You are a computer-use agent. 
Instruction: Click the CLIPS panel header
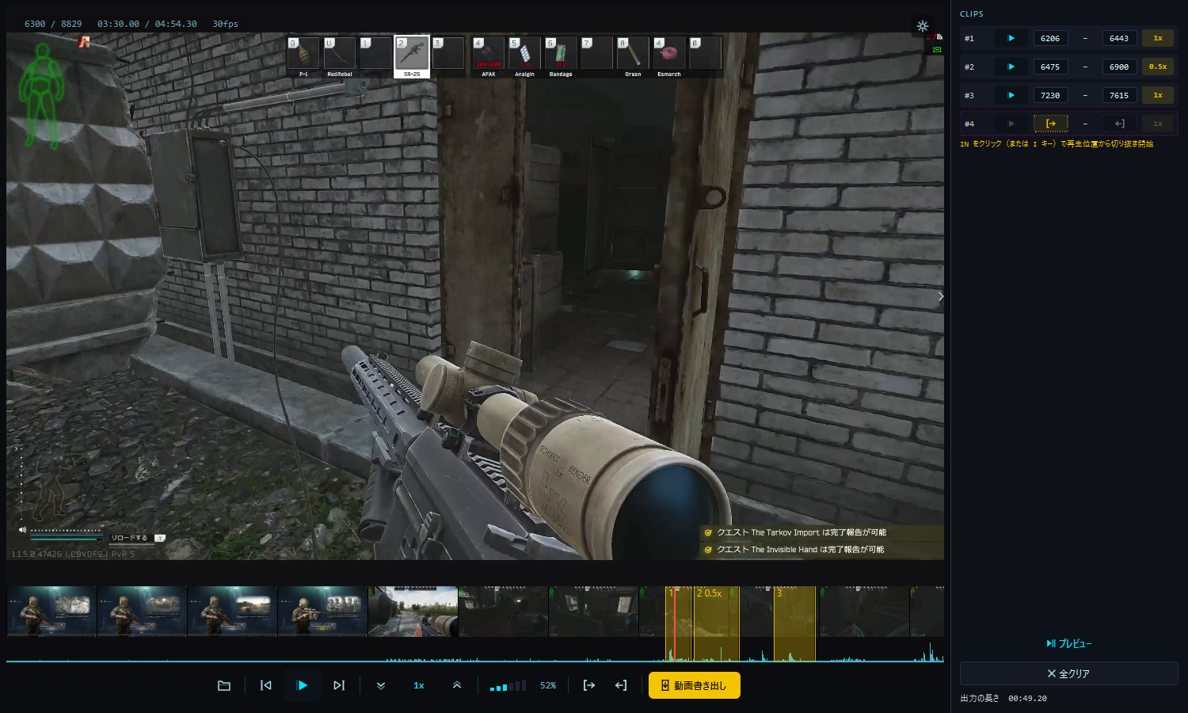tap(972, 14)
